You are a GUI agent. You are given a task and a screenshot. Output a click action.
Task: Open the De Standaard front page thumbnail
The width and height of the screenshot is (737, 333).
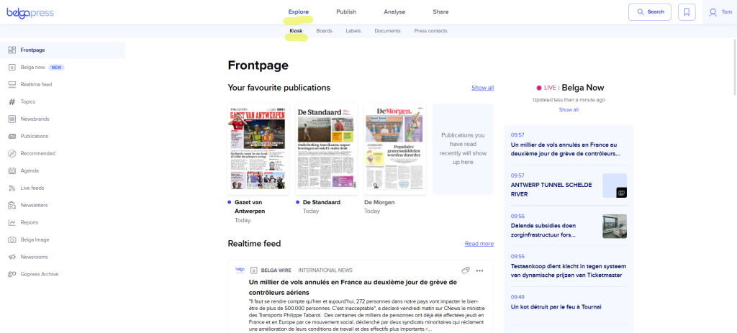point(327,149)
